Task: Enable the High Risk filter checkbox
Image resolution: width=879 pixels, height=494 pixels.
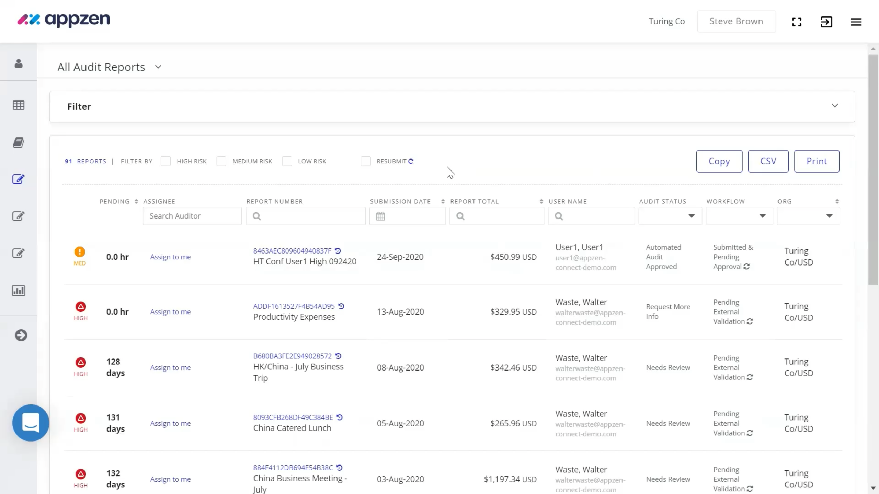Action: click(x=166, y=161)
